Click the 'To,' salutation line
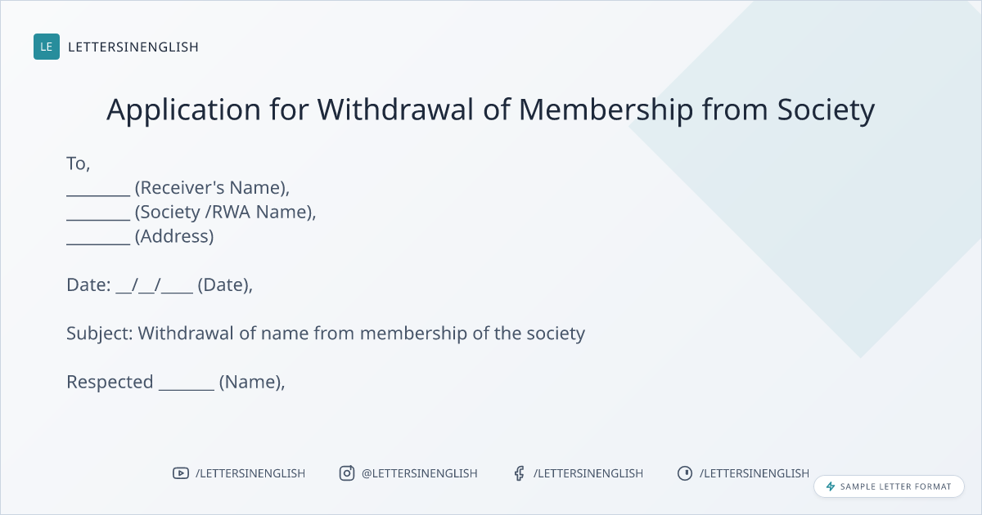This screenshot has width=982, height=515. click(x=79, y=164)
